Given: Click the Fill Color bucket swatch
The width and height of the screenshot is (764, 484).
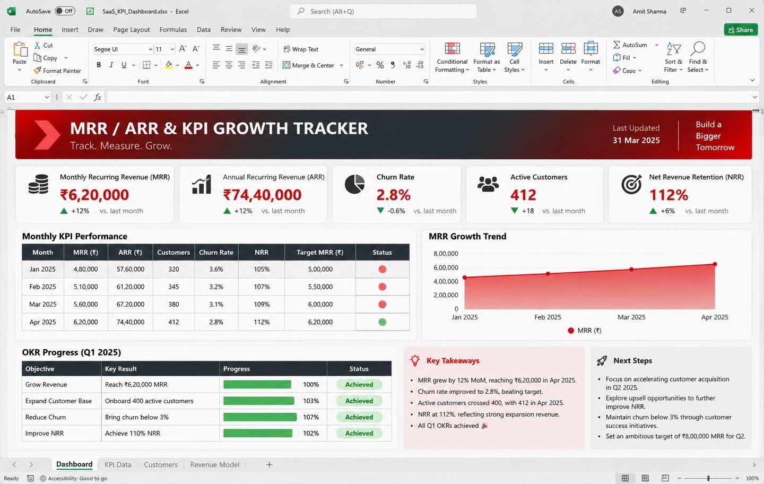Looking at the screenshot, I should pos(169,65).
